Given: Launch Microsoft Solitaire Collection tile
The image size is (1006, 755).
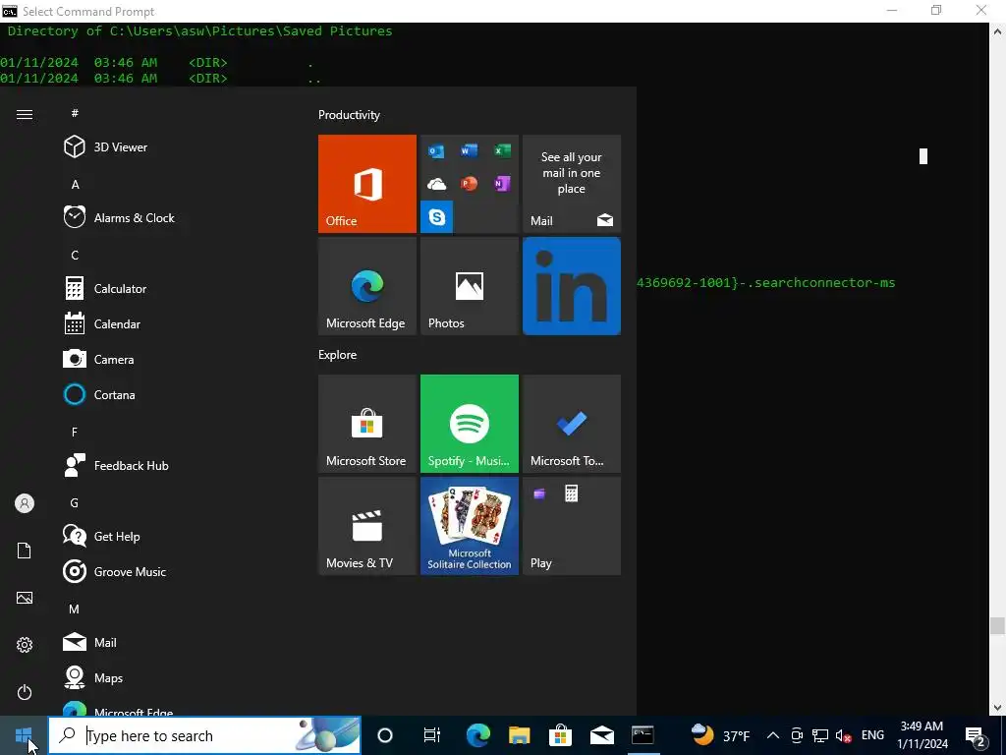Looking at the screenshot, I should coord(470,526).
